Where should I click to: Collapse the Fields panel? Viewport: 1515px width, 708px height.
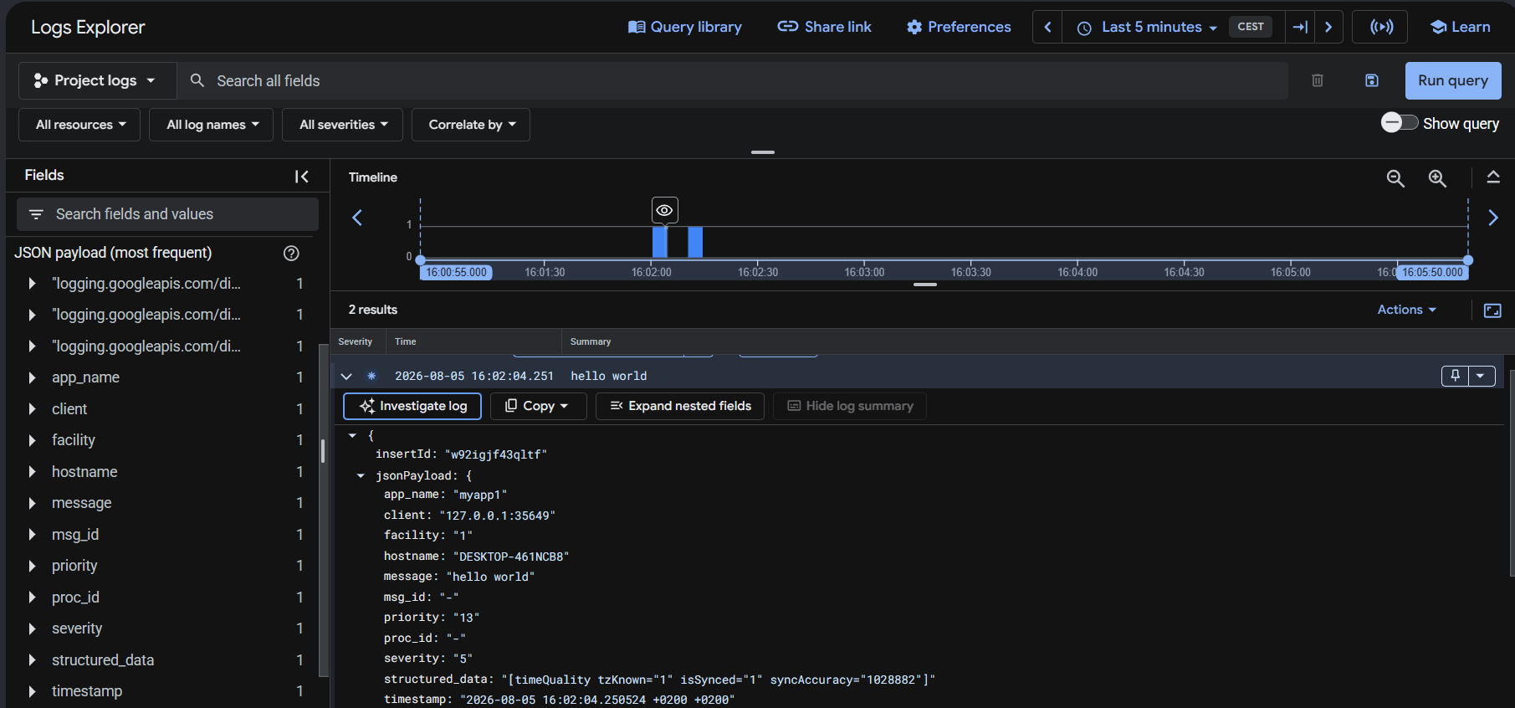[x=302, y=176]
